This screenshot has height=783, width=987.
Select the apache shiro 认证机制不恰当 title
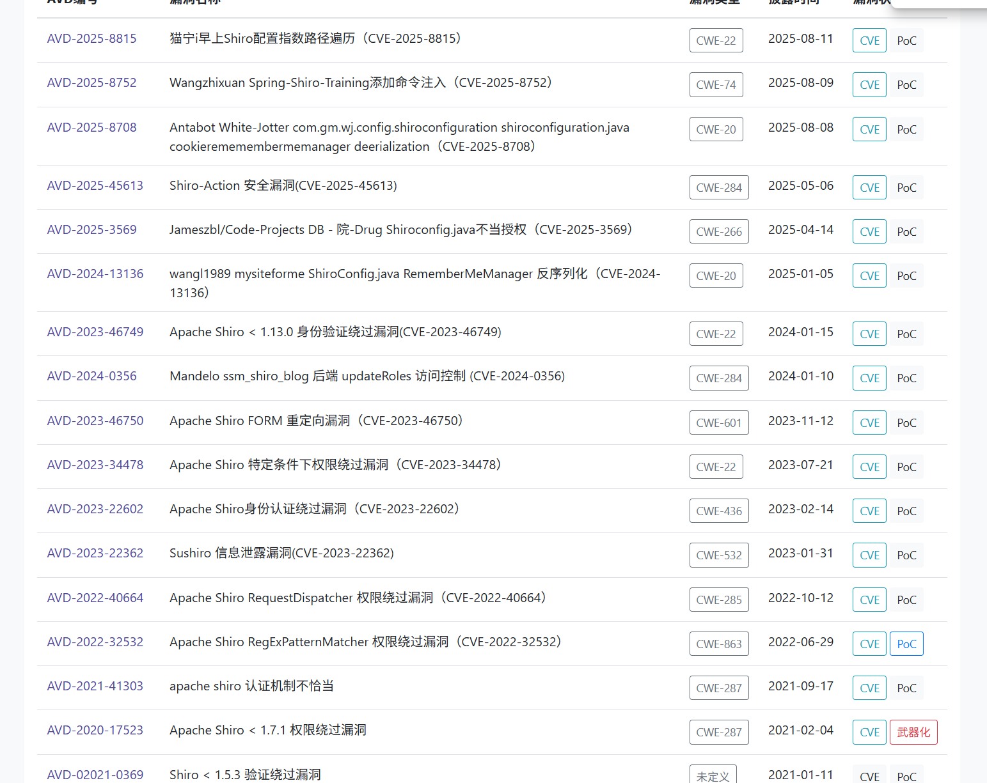251,686
